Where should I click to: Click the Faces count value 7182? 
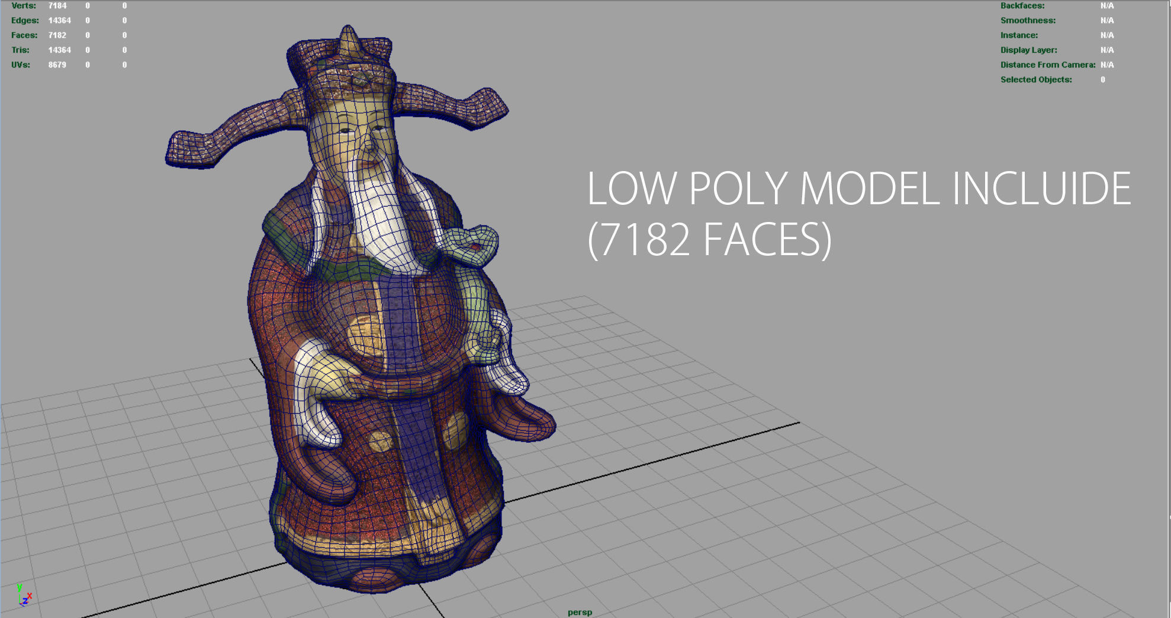57,35
